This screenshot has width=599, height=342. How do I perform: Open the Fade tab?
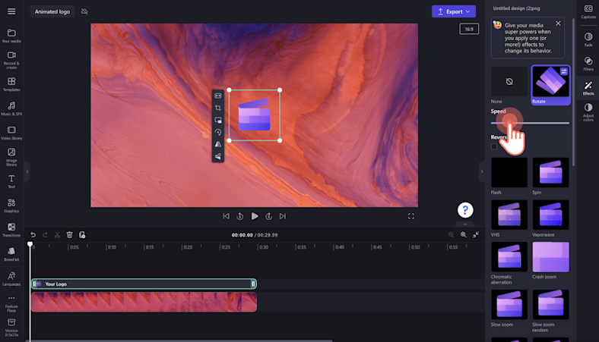[x=588, y=39]
